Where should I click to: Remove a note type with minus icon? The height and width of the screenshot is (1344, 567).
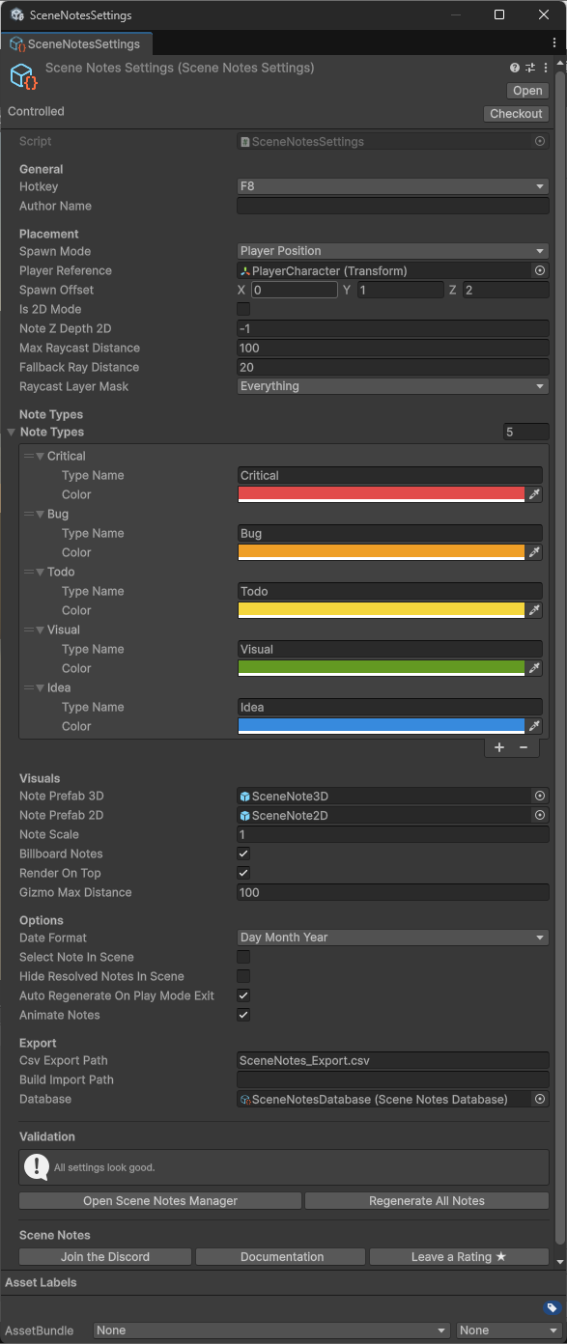[524, 747]
